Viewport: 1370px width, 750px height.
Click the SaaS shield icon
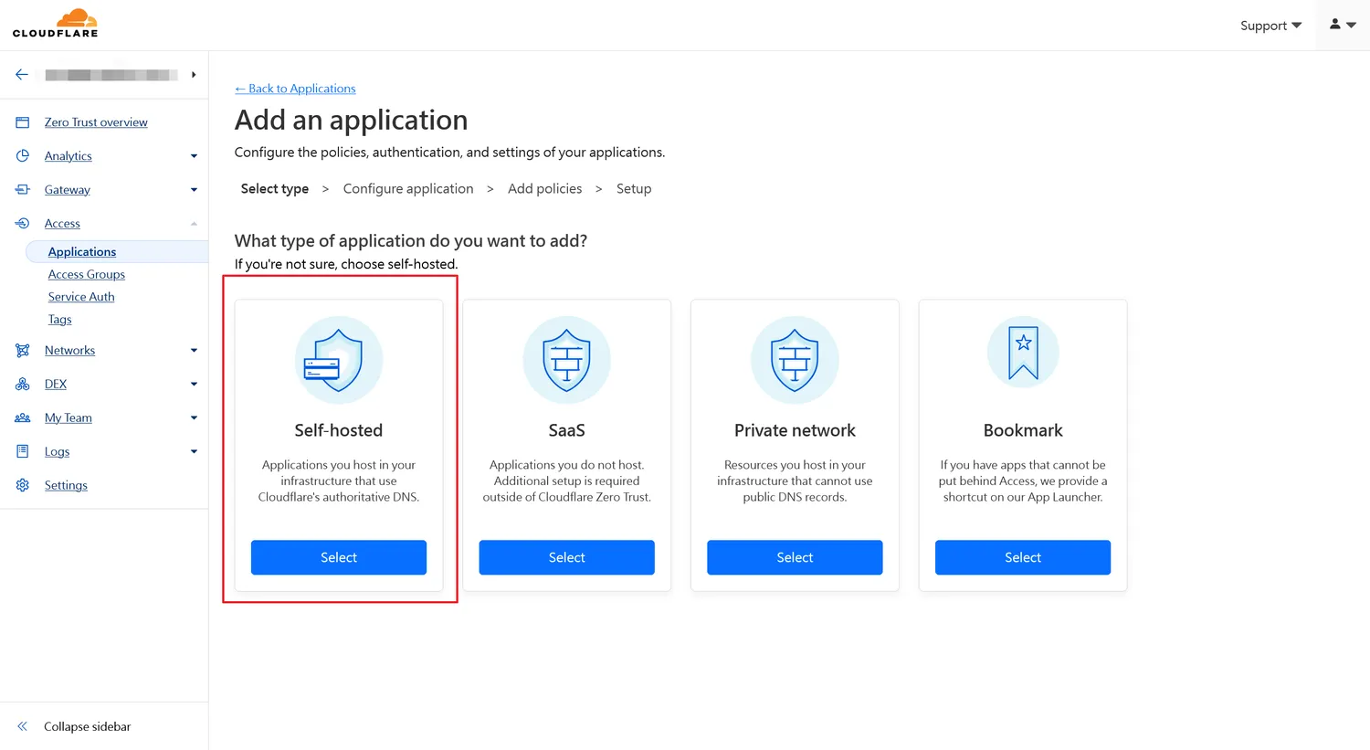coord(566,360)
